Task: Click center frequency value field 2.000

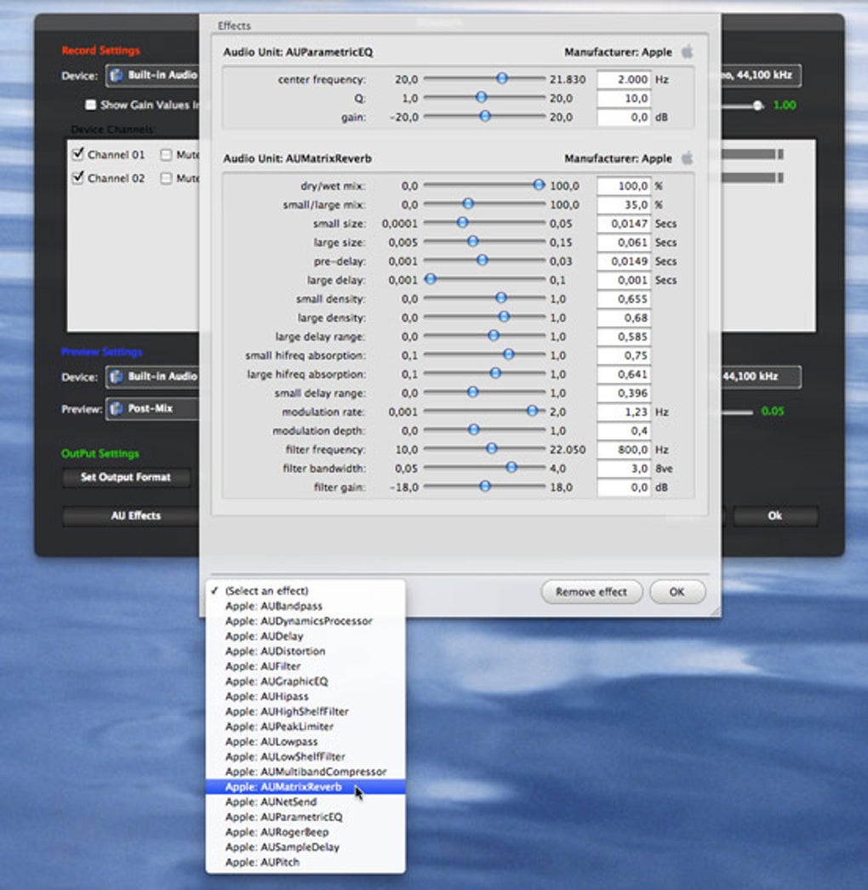Action: point(623,79)
